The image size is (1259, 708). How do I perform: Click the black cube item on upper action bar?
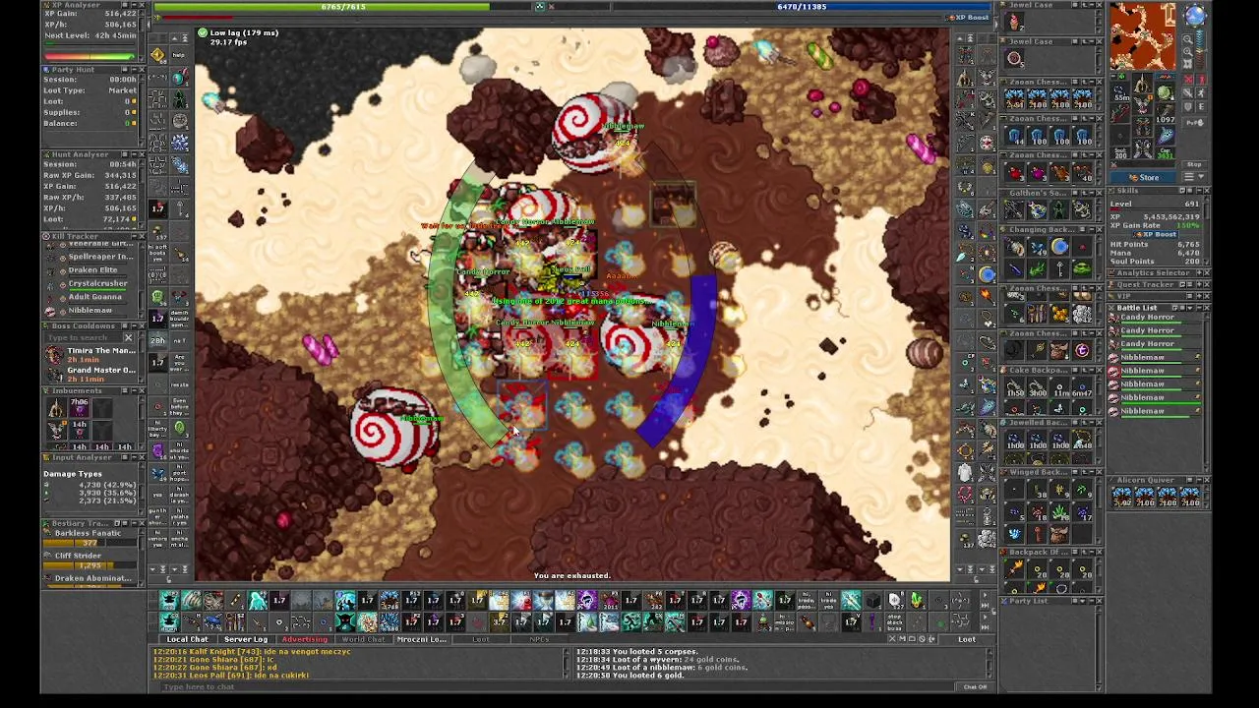(x=872, y=600)
